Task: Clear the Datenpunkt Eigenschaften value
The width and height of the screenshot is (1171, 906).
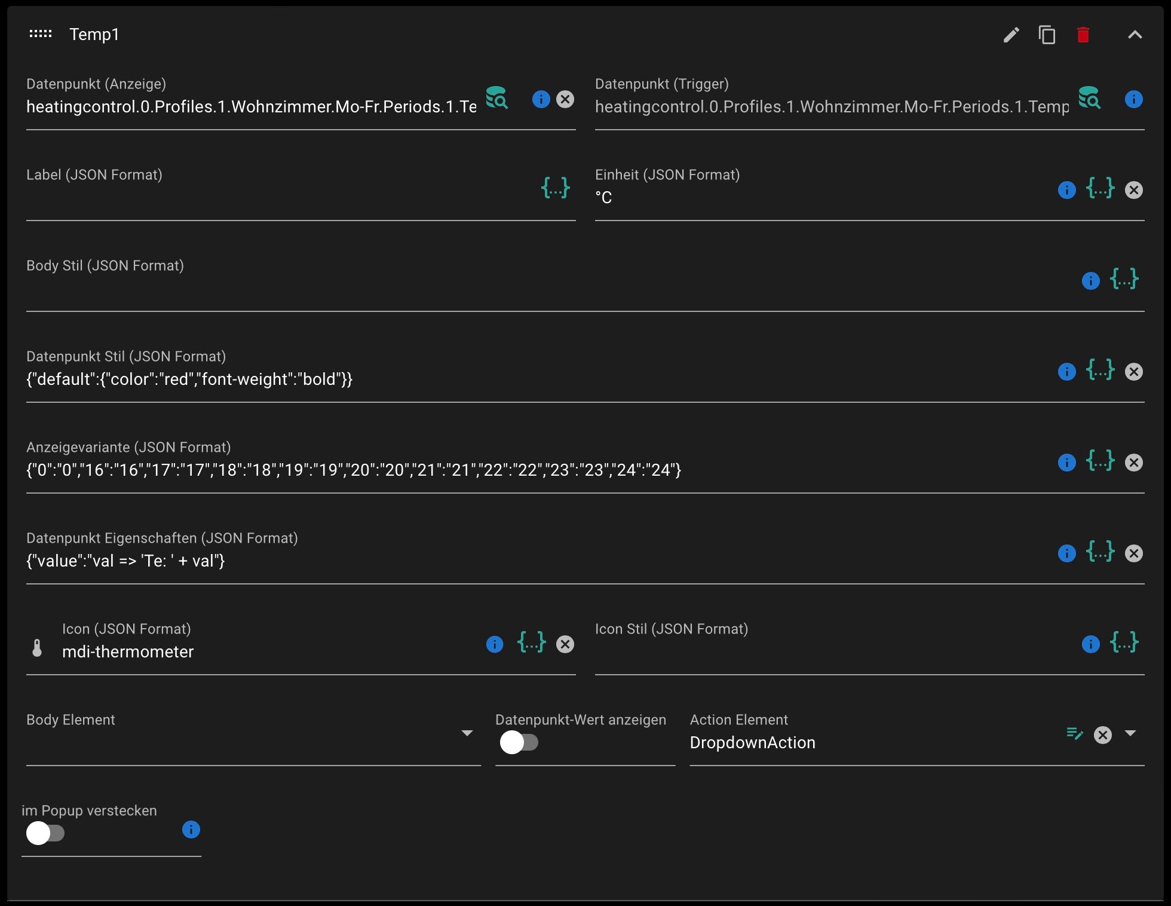Action: tap(1133, 553)
